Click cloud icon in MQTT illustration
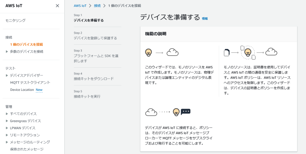 [151, 112]
